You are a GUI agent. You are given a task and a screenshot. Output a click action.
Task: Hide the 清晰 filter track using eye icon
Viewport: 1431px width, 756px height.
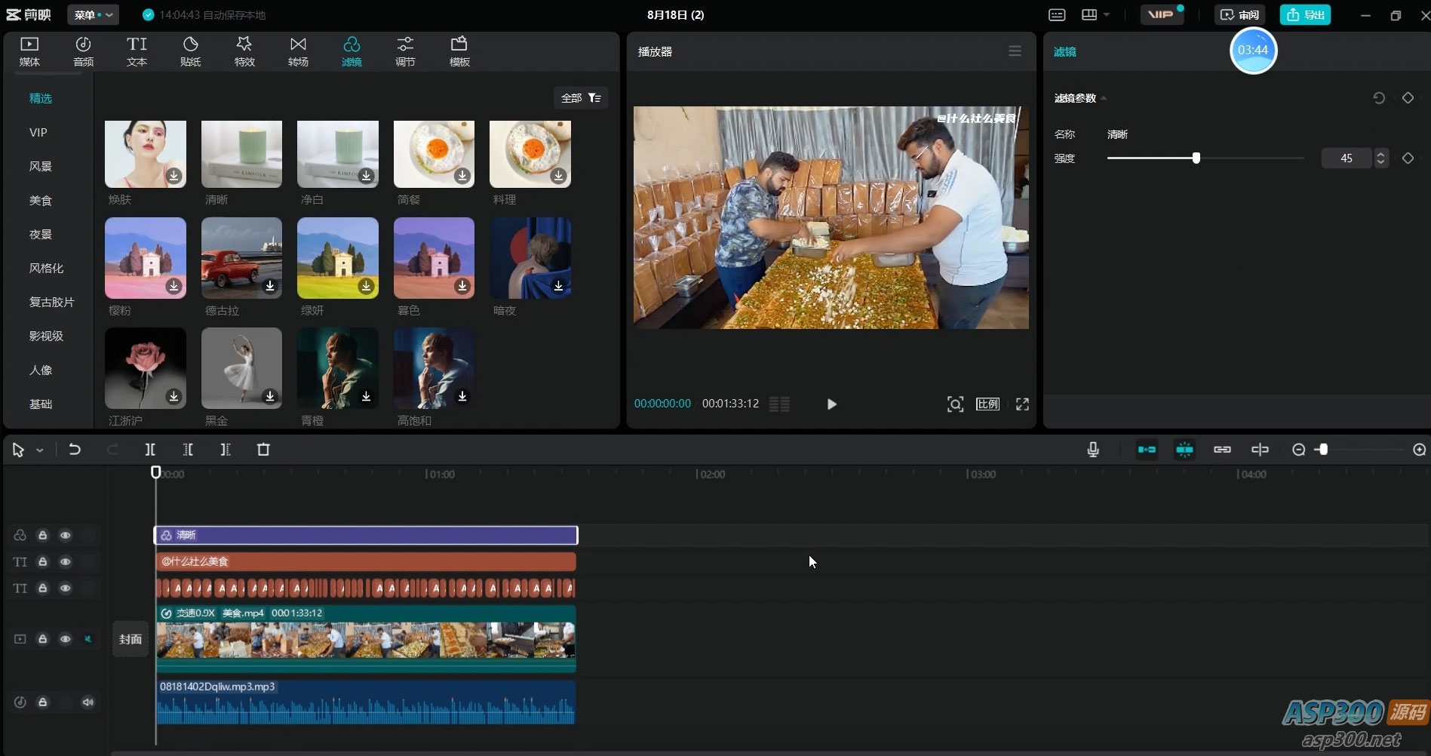[66, 536]
